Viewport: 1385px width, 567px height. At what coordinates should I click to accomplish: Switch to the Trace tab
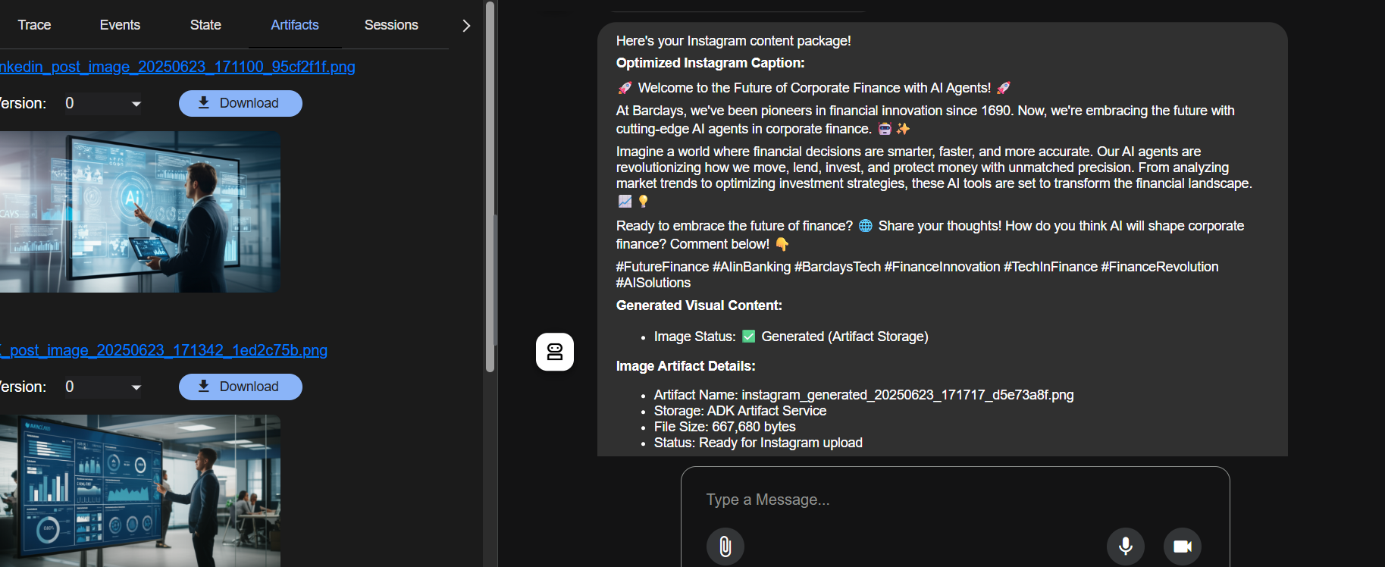click(x=34, y=25)
